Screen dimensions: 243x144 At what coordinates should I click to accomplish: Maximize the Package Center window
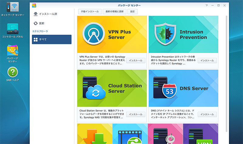click(x=218, y=5)
